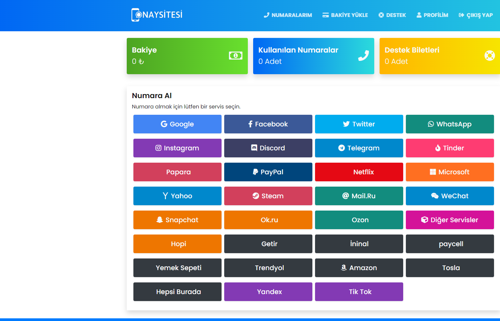The width and height of the screenshot is (500, 321).
Task: Open the Destek Biletleri card
Action: pyautogui.click(x=440, y=56)
